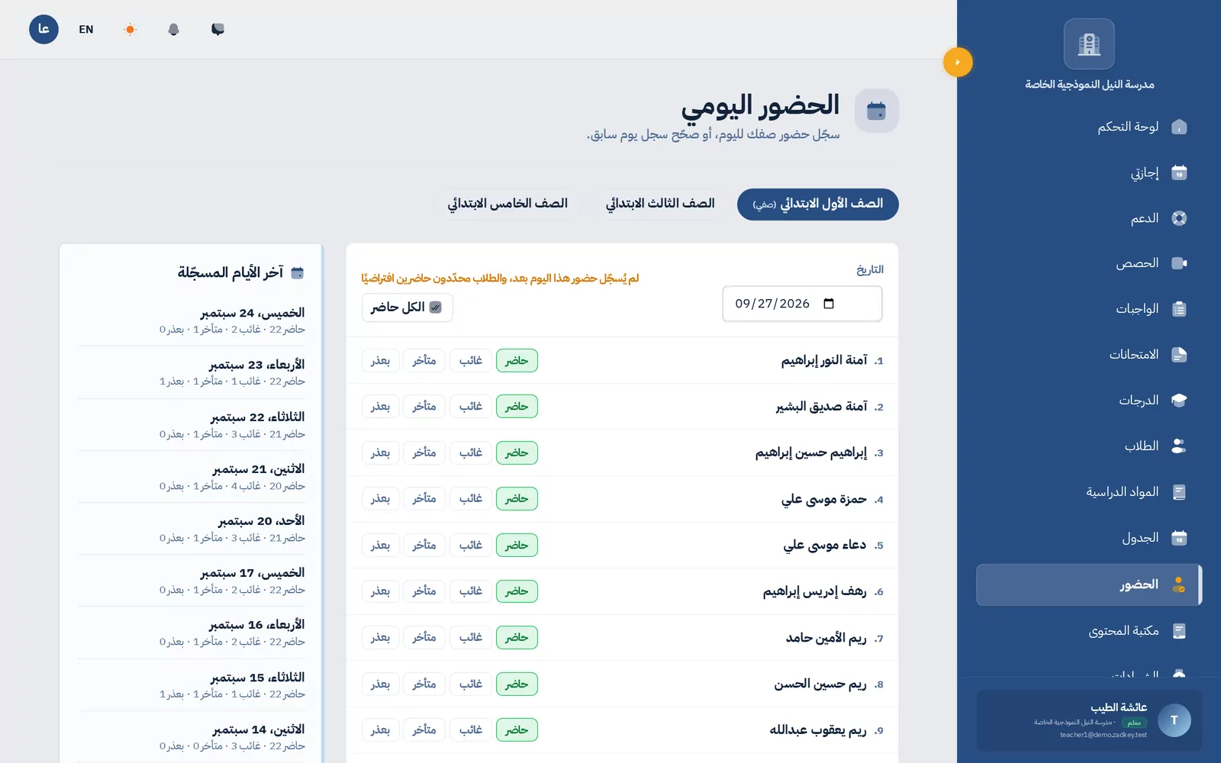Viewport: 1221px width, 763px height.
Task: Mark آمنة النور إبراهيم as late
Action: (424, 360)
